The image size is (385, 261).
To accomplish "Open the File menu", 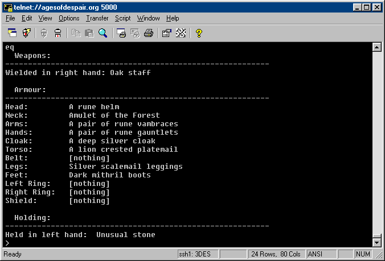I will tap(10, 18).
